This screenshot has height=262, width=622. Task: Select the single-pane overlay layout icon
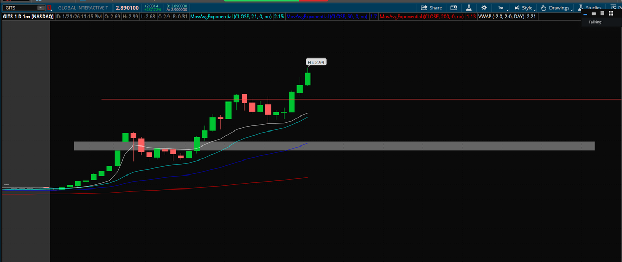593,14
